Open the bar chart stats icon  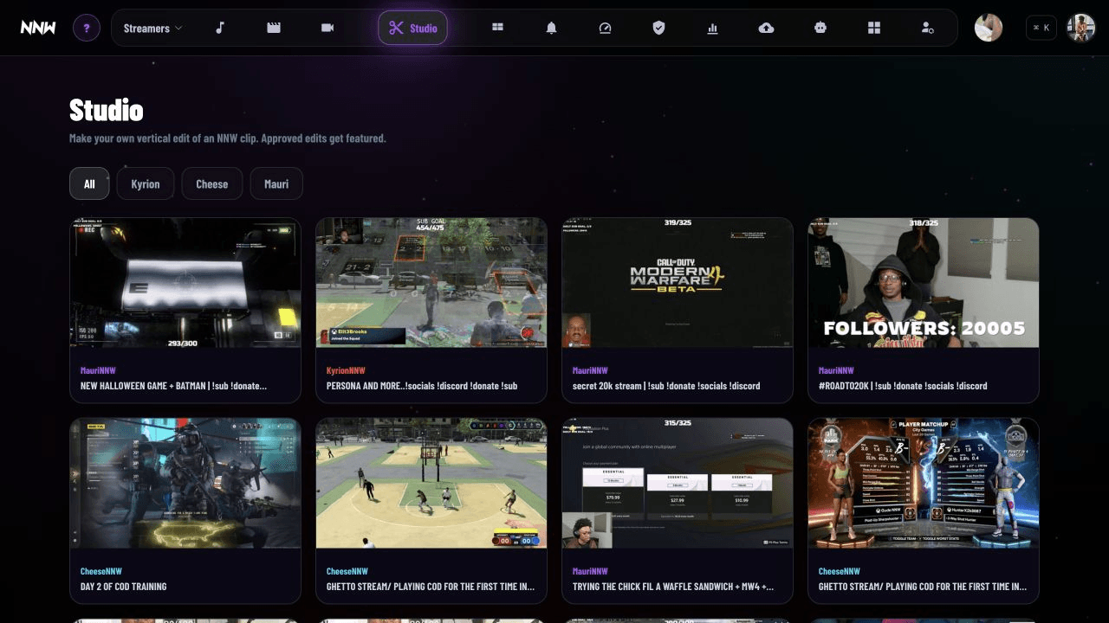tap(712, 28)
